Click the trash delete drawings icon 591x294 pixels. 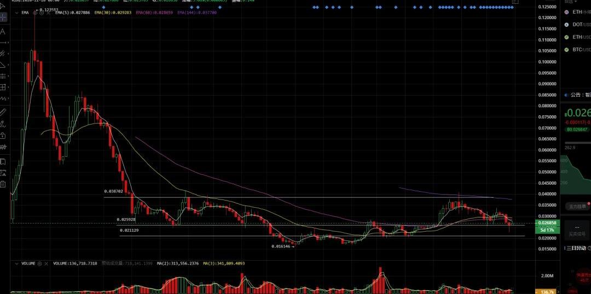coord(3,184)
